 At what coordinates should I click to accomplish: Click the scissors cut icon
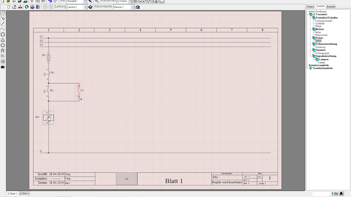tap(32, 1)
